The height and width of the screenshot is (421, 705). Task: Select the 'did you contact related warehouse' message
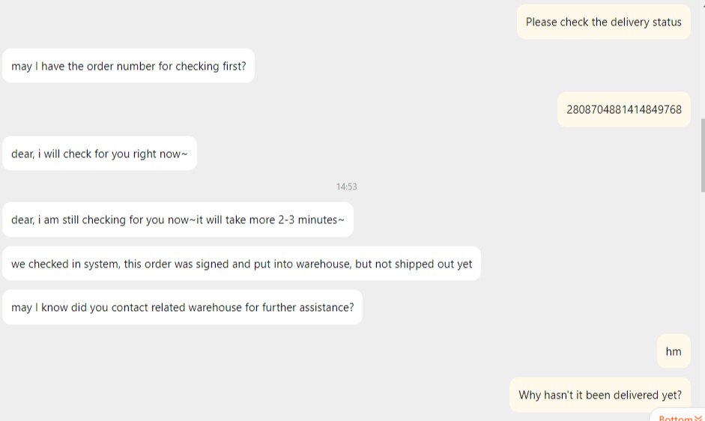[x=182, y=307]
